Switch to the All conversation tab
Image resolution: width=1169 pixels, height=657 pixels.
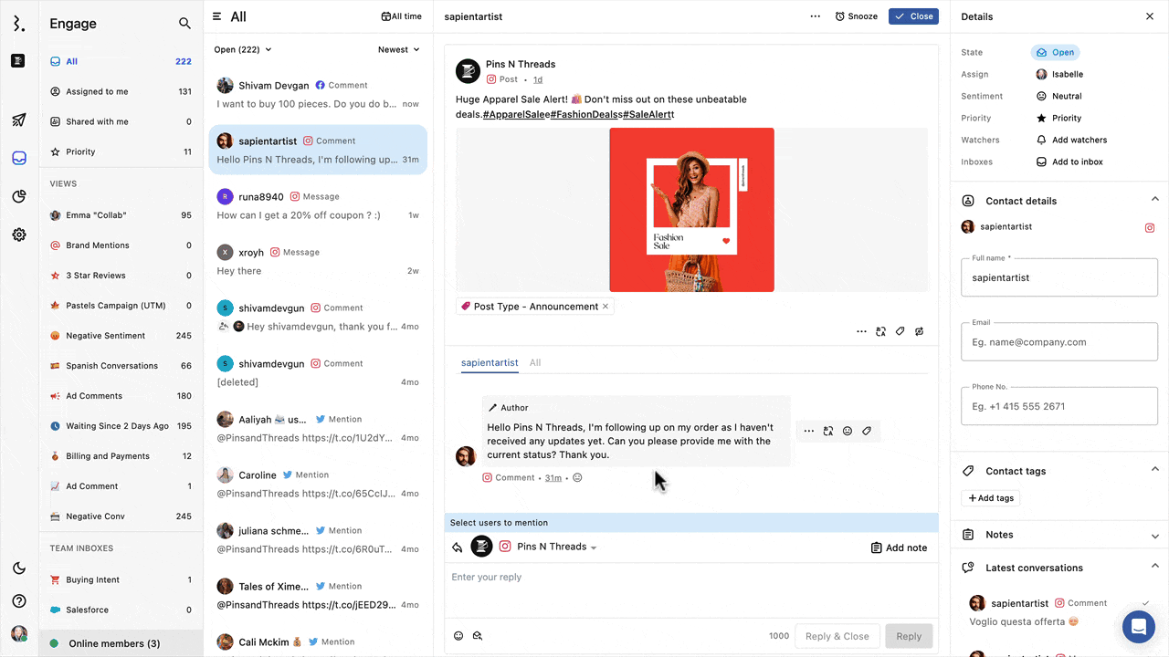click(x=535, y=363)
